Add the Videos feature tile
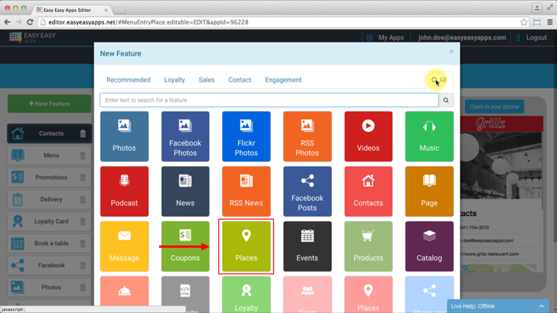 point(368,136)
